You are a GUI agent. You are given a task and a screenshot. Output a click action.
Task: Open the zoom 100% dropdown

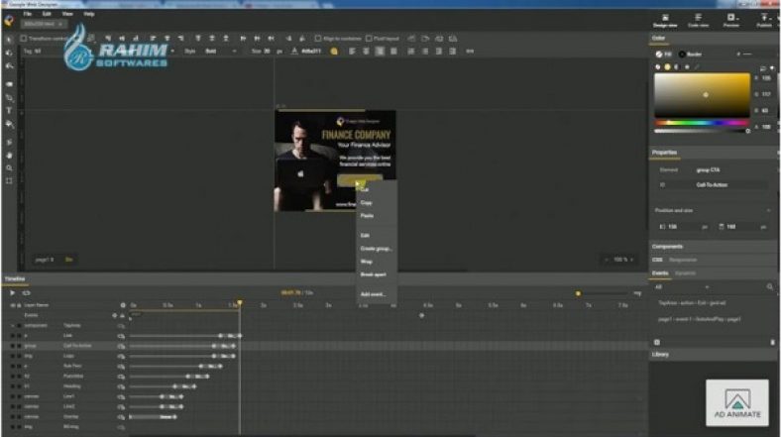point(620,259)
